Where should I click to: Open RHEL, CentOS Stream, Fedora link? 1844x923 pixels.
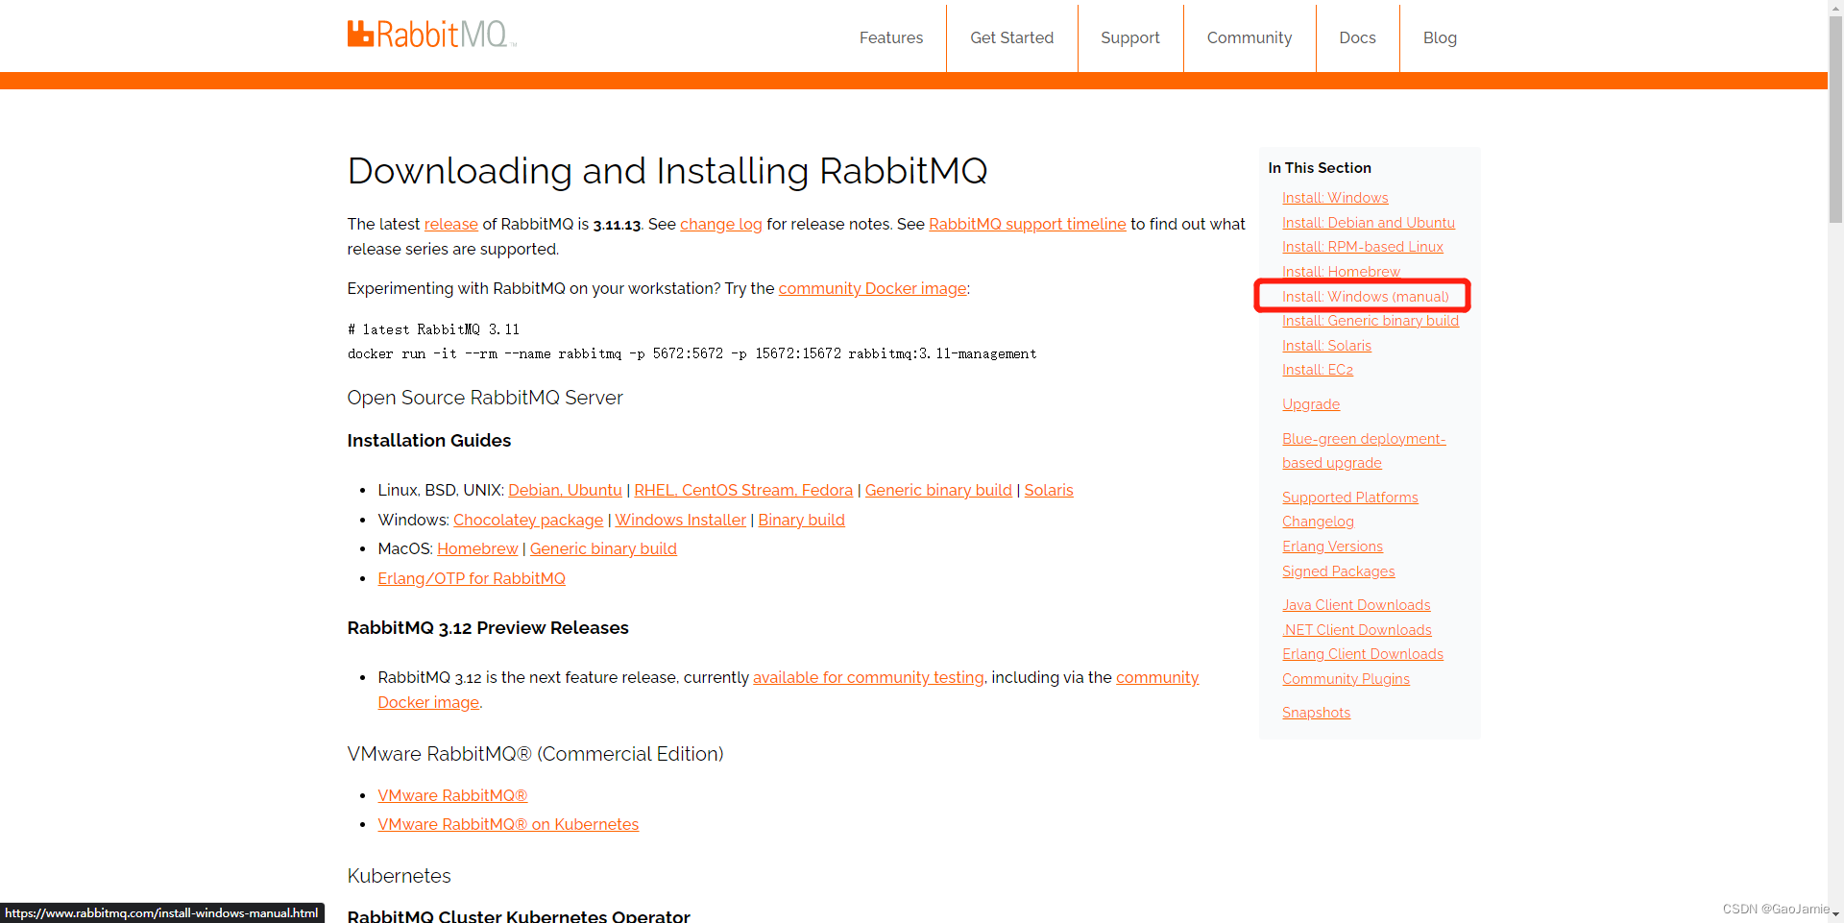743,490
